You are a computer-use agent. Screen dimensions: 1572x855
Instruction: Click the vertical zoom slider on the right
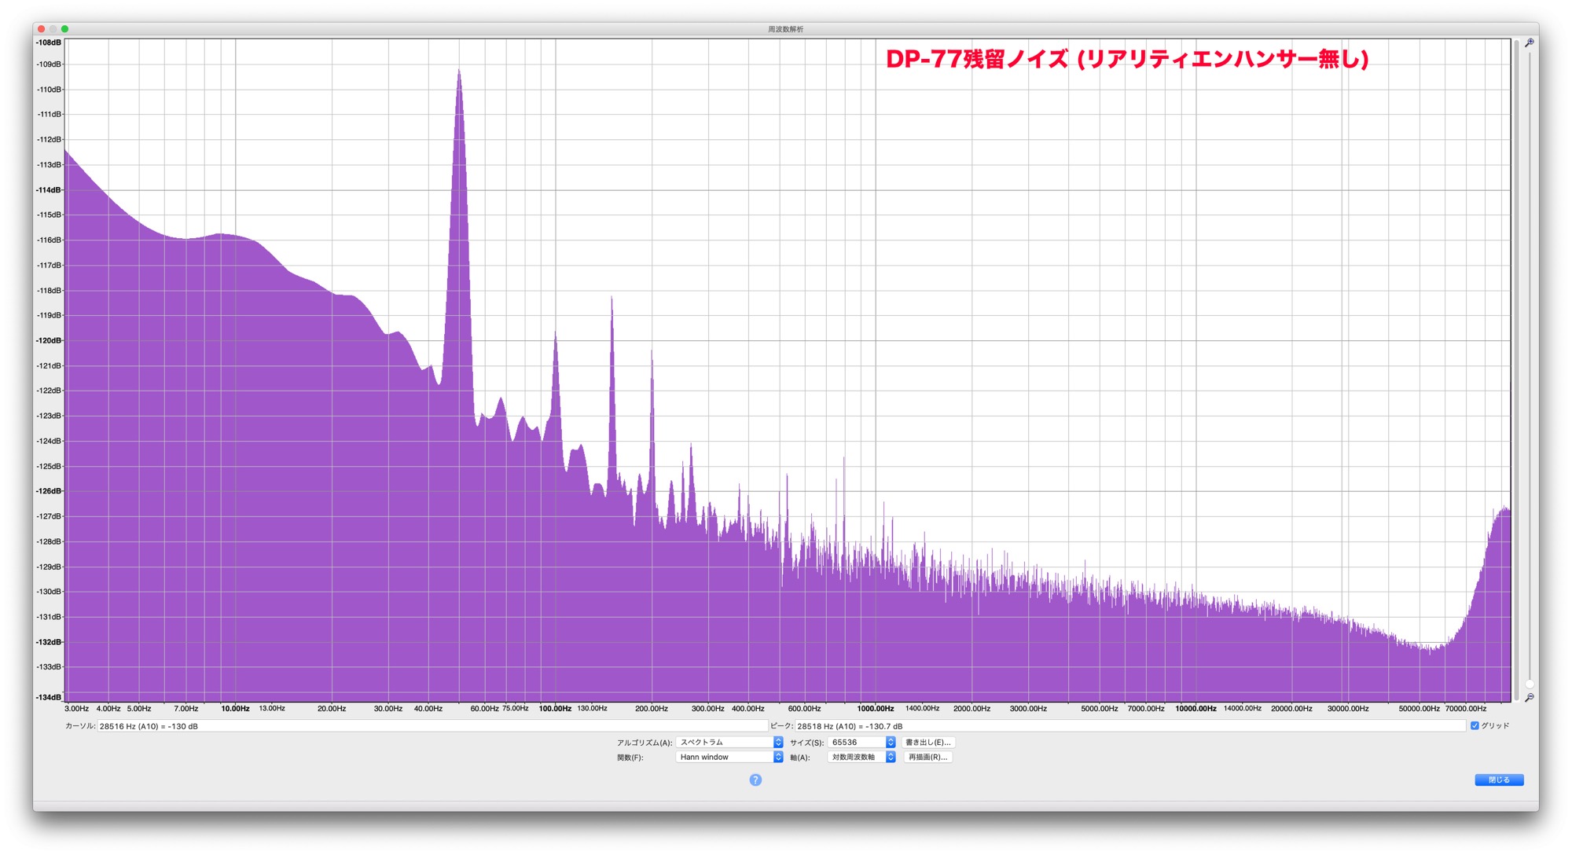click(x=1530, y=369)
